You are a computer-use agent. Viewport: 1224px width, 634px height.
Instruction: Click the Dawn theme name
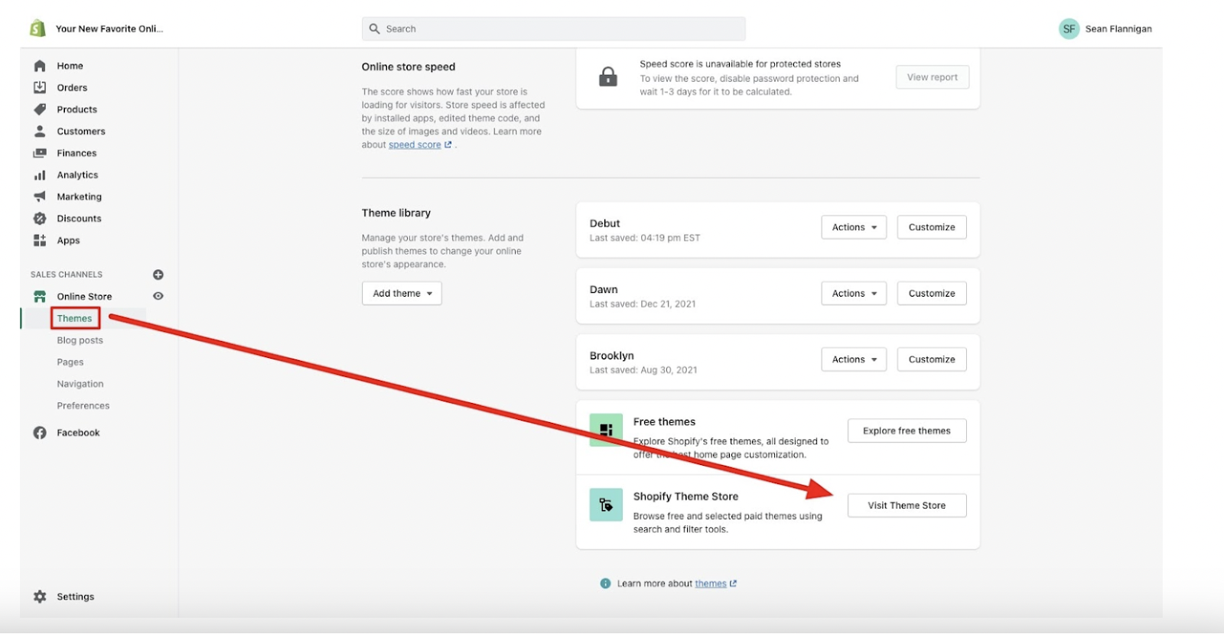[x=604, y=290]
